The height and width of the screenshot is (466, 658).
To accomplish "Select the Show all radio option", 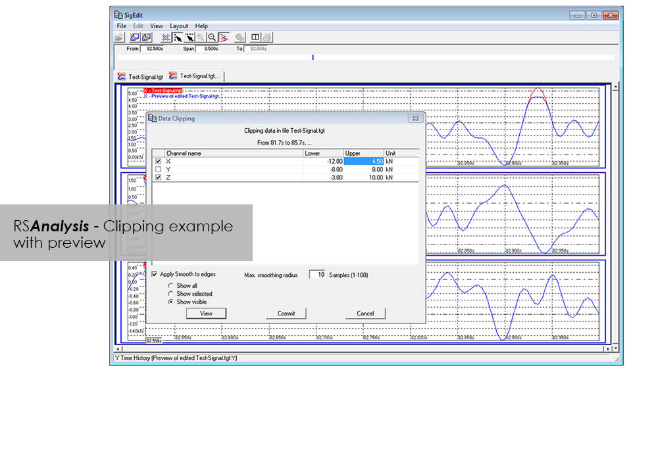I will click(x=171, y=286).
